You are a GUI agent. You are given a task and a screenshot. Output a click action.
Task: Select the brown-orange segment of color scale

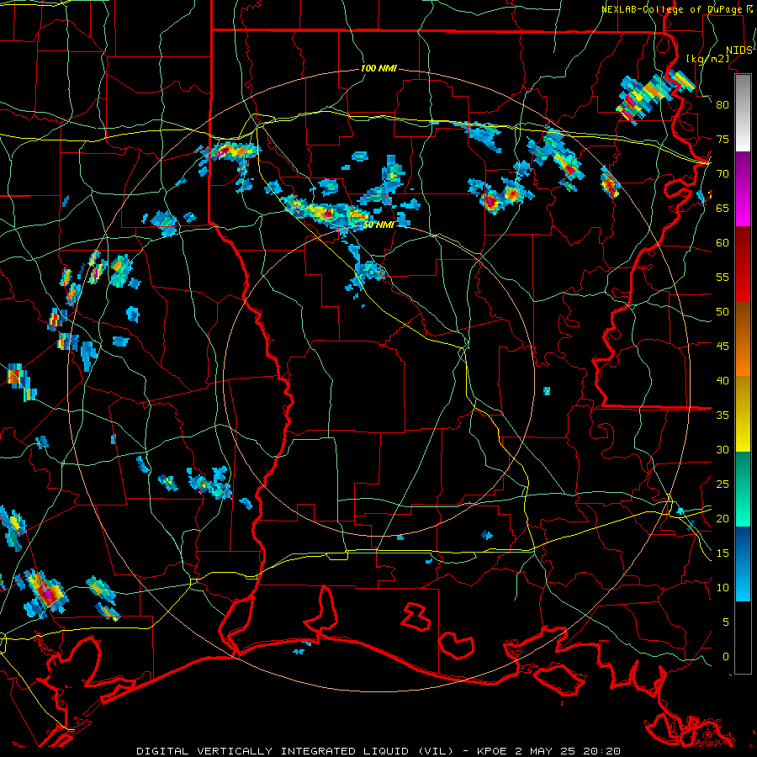[x=743, y=339]
